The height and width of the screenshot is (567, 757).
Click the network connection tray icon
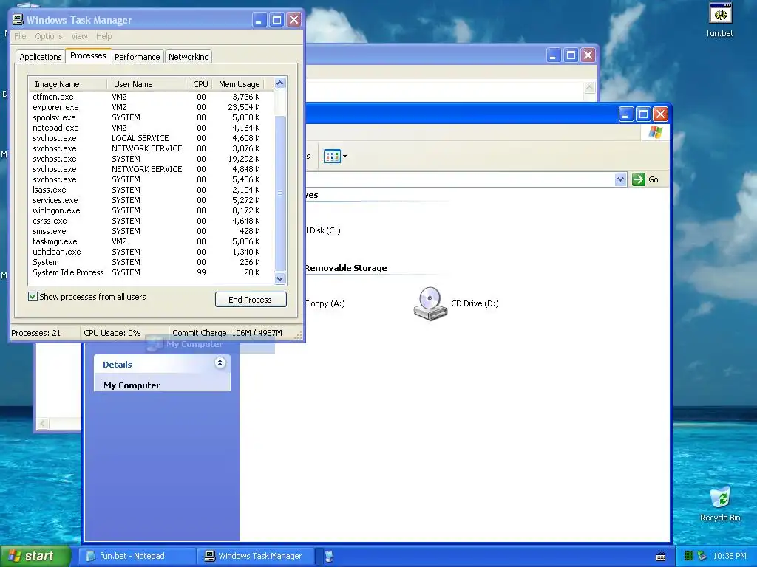pos(702,556)
